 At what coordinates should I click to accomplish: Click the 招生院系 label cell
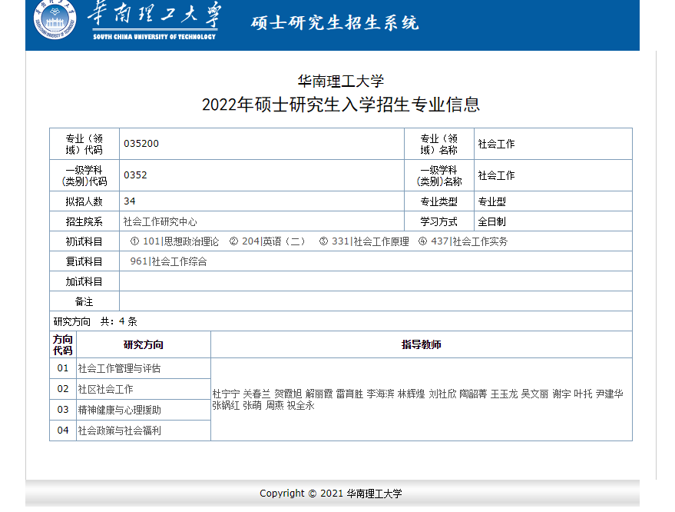tap(84, 221)
